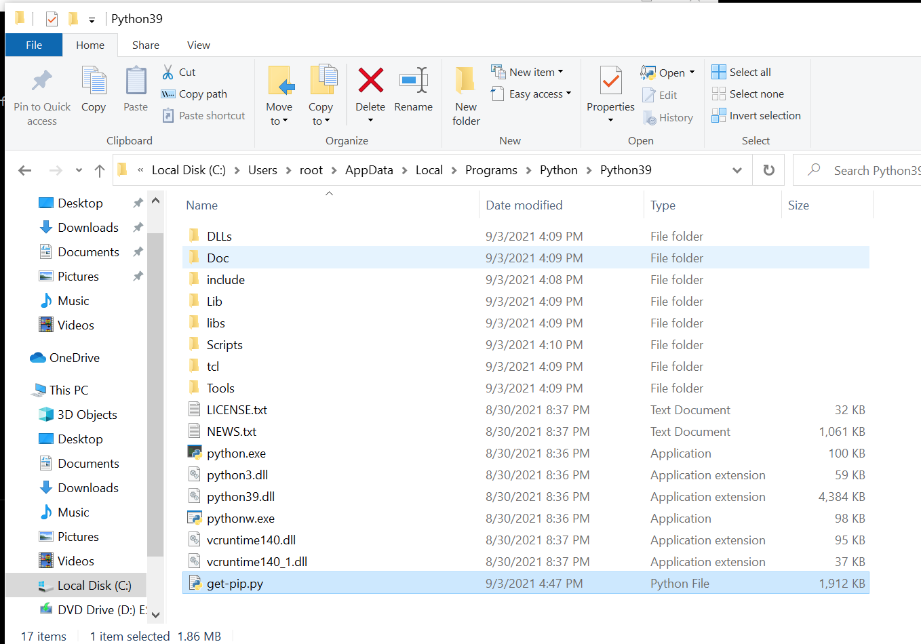Select This PC in the navigation pane

pyautogui.click(x=60, y=390)
